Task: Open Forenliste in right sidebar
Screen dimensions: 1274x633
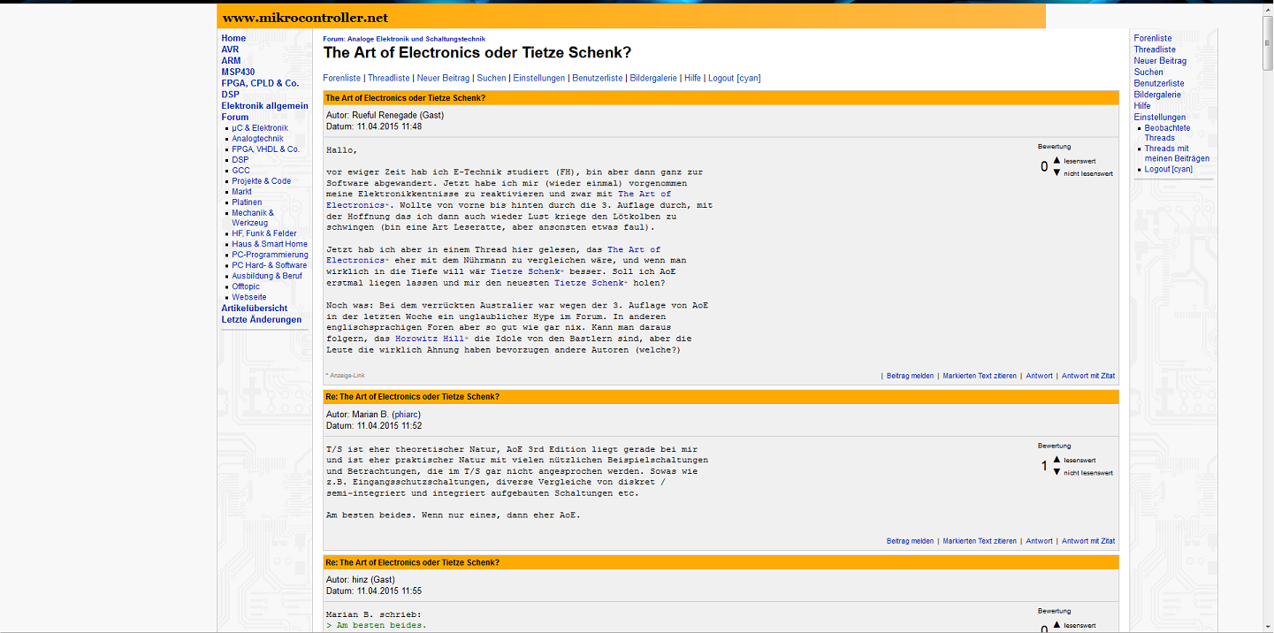Action: 1153,38
